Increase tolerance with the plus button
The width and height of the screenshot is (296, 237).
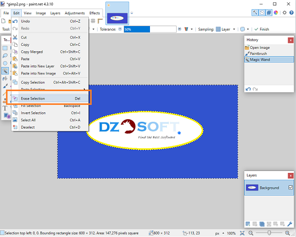(180, 29)
